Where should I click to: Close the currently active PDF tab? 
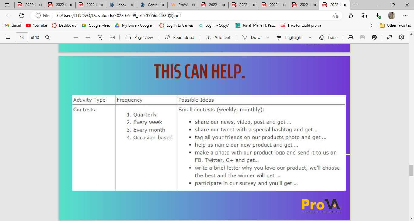tap(345, 5)
